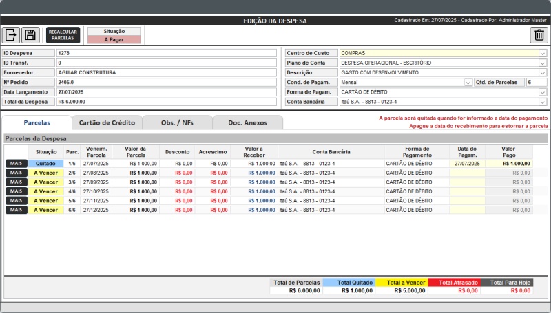This screenshot has height=313, width=551.
Task: Click the exit door icon
Action: pos(12,35)
